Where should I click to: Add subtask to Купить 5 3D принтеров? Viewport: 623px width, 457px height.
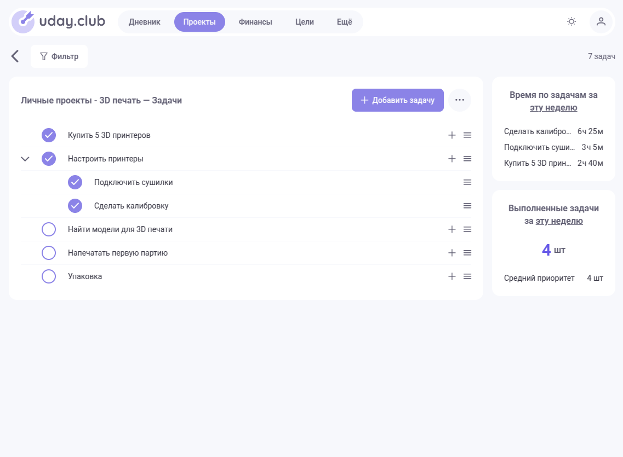451,135
